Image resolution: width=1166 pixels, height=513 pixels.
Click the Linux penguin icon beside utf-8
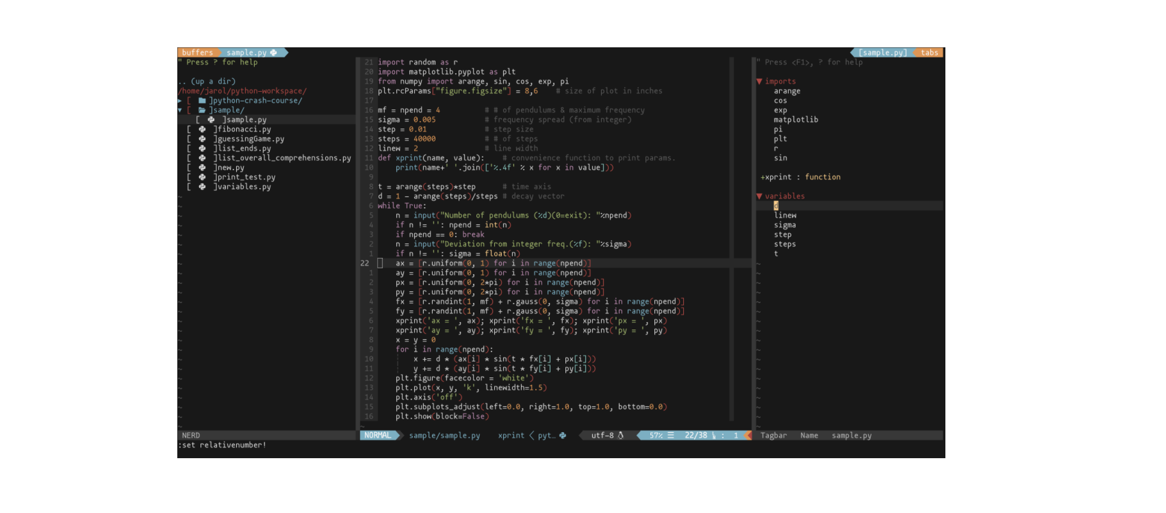(x=621, y=436)
